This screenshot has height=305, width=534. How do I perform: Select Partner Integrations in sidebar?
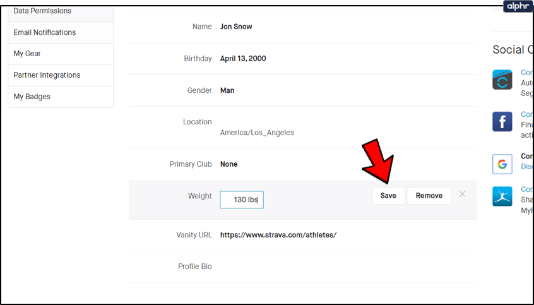pos(47,75)
